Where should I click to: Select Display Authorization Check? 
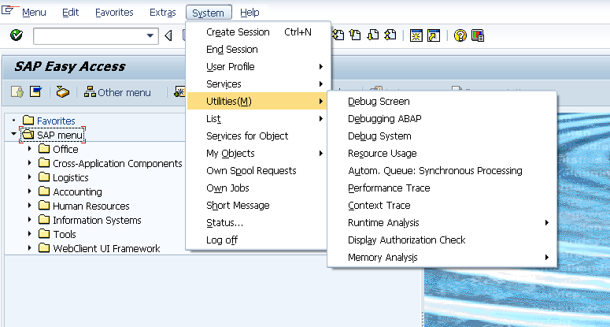(x=442, y=240)
